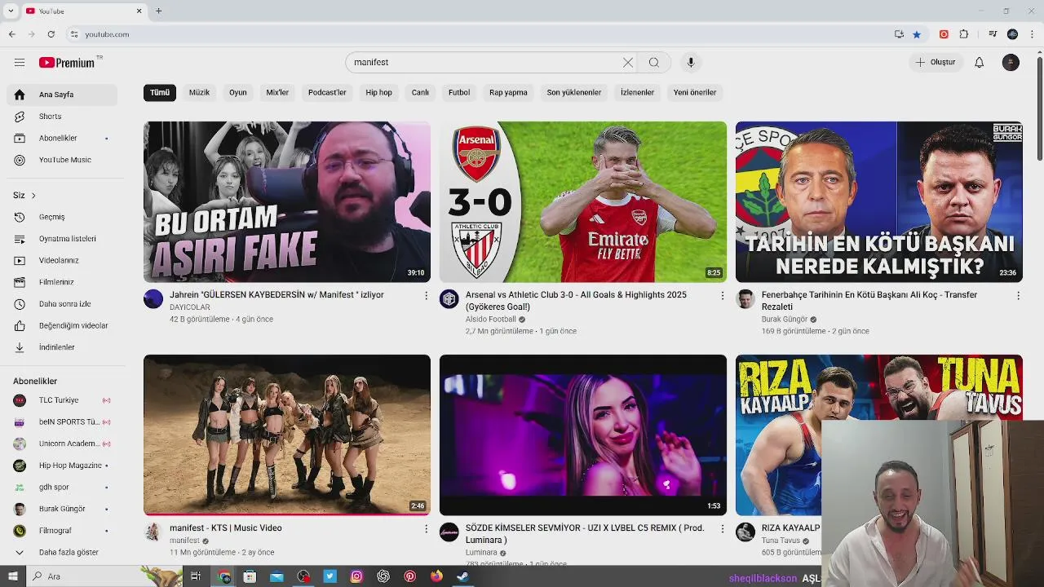Select the Müzik filter chip
Screen dimensions: 1044x587
(199, 92)
